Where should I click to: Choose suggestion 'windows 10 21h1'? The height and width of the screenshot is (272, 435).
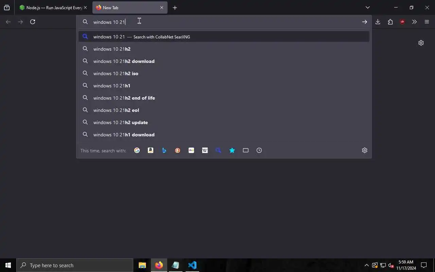click(224, 86)
